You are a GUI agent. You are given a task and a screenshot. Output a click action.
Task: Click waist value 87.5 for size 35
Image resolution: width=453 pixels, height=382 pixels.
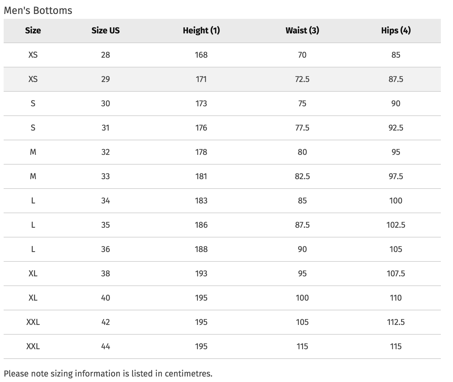[x=302, y=225]
